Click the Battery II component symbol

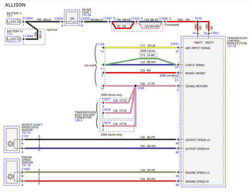click(14, 21)
